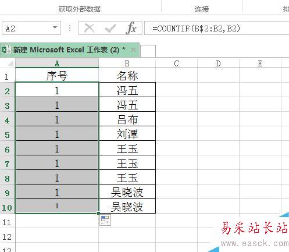
Task: Click the 获取外部数据 ribbon group label
Action: click(80, 9)
